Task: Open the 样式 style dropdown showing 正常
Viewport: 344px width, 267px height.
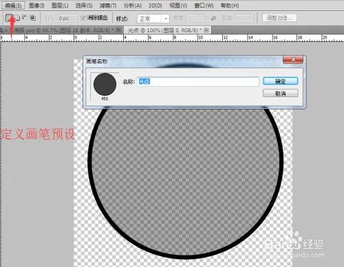Action: 153,19
